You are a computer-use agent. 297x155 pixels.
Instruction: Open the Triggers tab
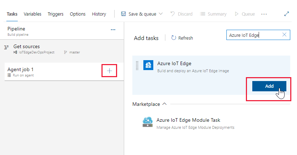coord(55,14)
